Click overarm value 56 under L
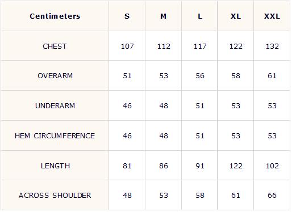 [x=200, y=76]
